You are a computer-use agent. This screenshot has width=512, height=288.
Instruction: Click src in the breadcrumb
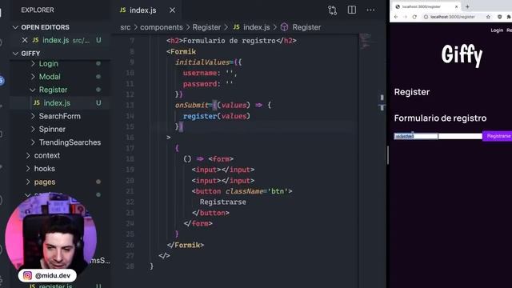click(x=126, y=27)
